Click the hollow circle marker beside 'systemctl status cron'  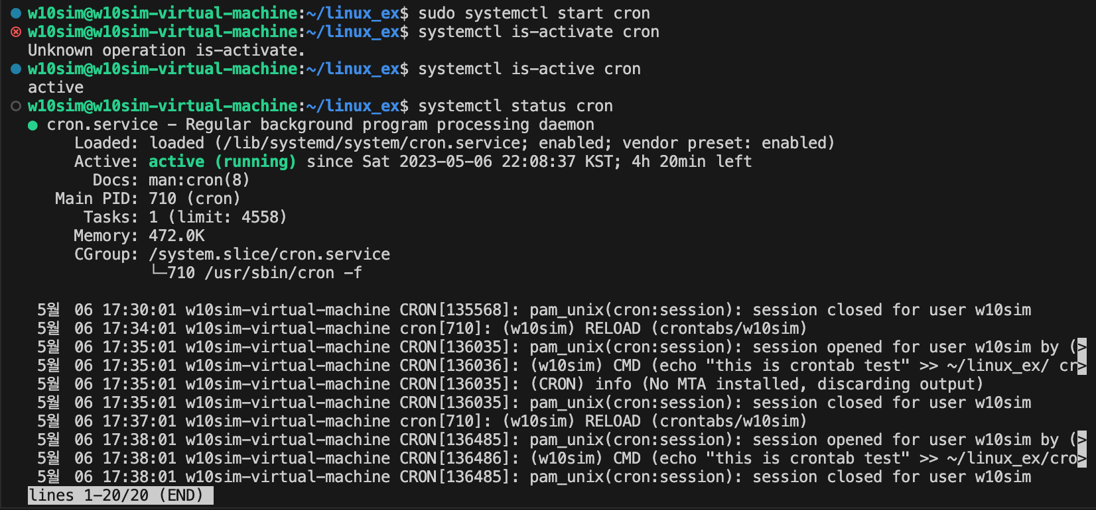point(16,106)
